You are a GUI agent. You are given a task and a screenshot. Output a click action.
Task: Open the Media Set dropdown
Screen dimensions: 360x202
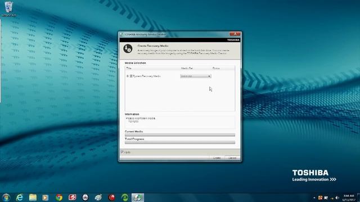click(x=196, y=76)
